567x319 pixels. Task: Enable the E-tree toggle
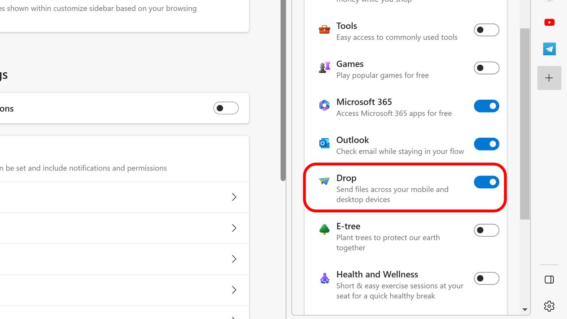click(486, 230)
